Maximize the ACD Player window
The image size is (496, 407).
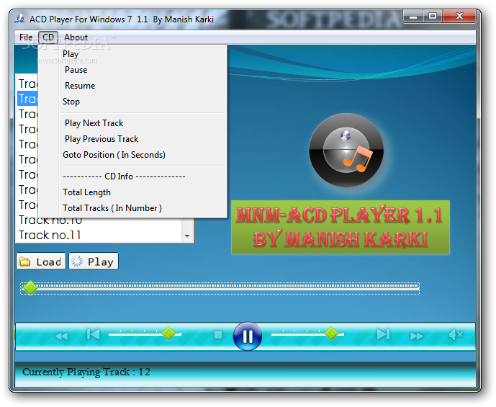point(433,16)
